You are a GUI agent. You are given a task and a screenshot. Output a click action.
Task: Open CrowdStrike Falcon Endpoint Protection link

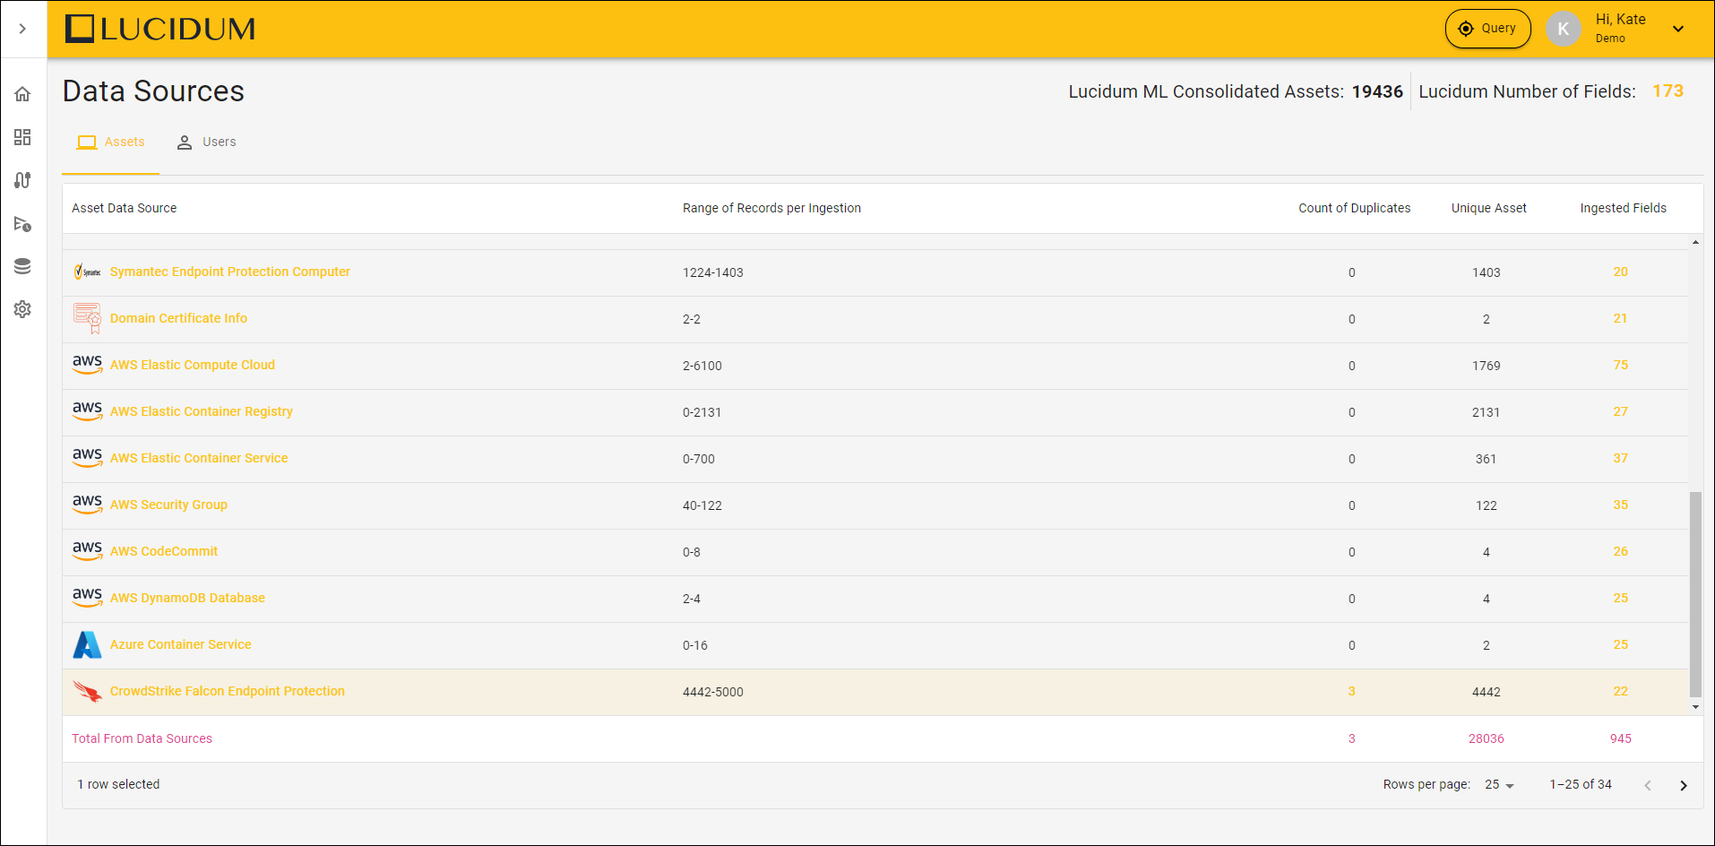[x=227, y=691]
